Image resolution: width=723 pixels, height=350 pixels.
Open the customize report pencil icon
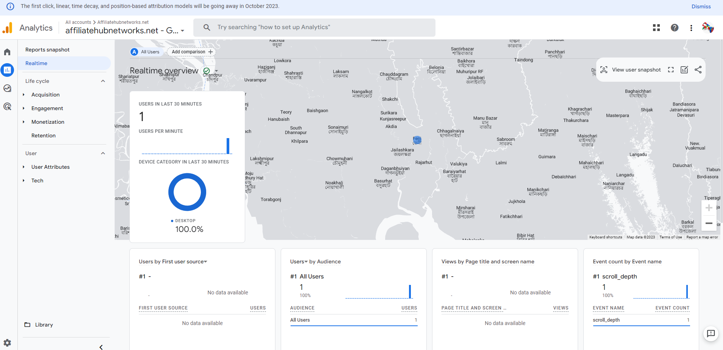(x=684, y=70)
